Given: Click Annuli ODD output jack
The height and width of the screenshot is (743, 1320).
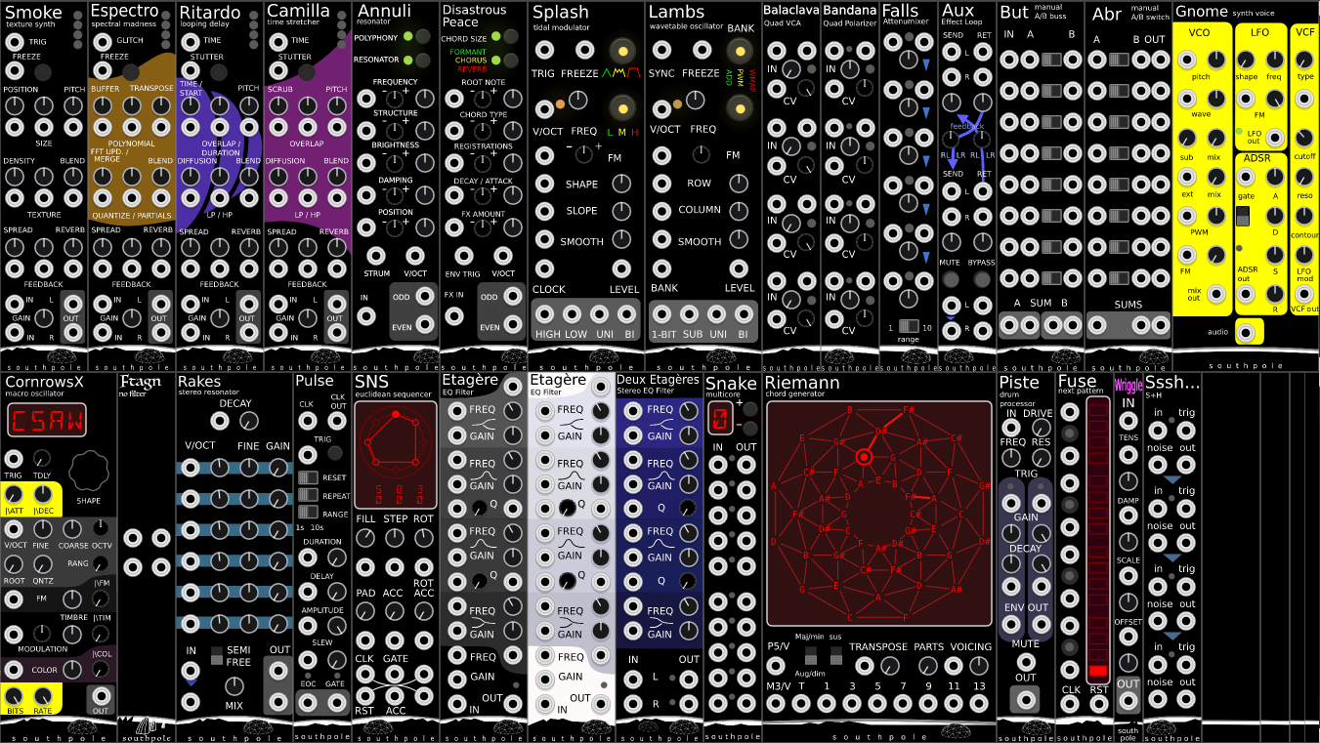Looking at the screenshot, I should tap(425, 296).
